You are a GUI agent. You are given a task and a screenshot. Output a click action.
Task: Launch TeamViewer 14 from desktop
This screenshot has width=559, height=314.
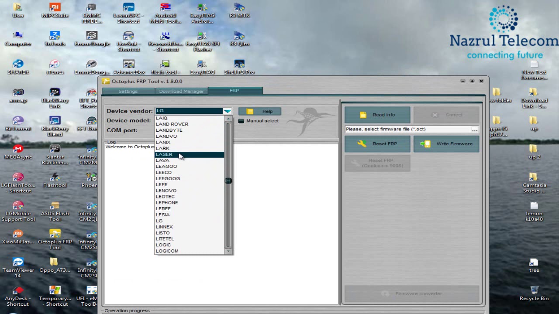[x=18, y=268]
